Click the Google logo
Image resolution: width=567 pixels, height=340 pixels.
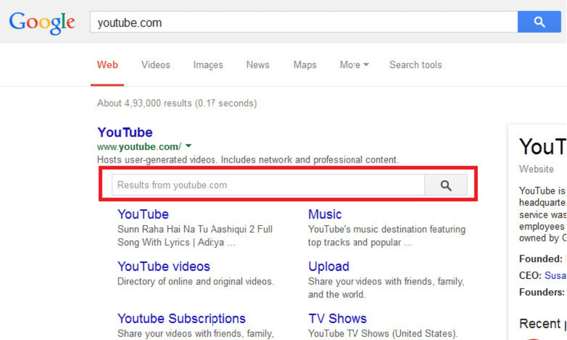42,23
